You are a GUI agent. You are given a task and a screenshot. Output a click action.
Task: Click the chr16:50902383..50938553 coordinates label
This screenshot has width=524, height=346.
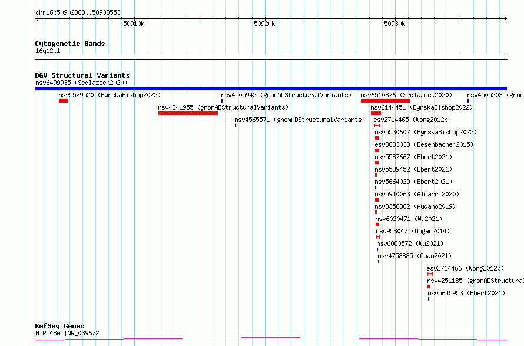coord(78,13)
